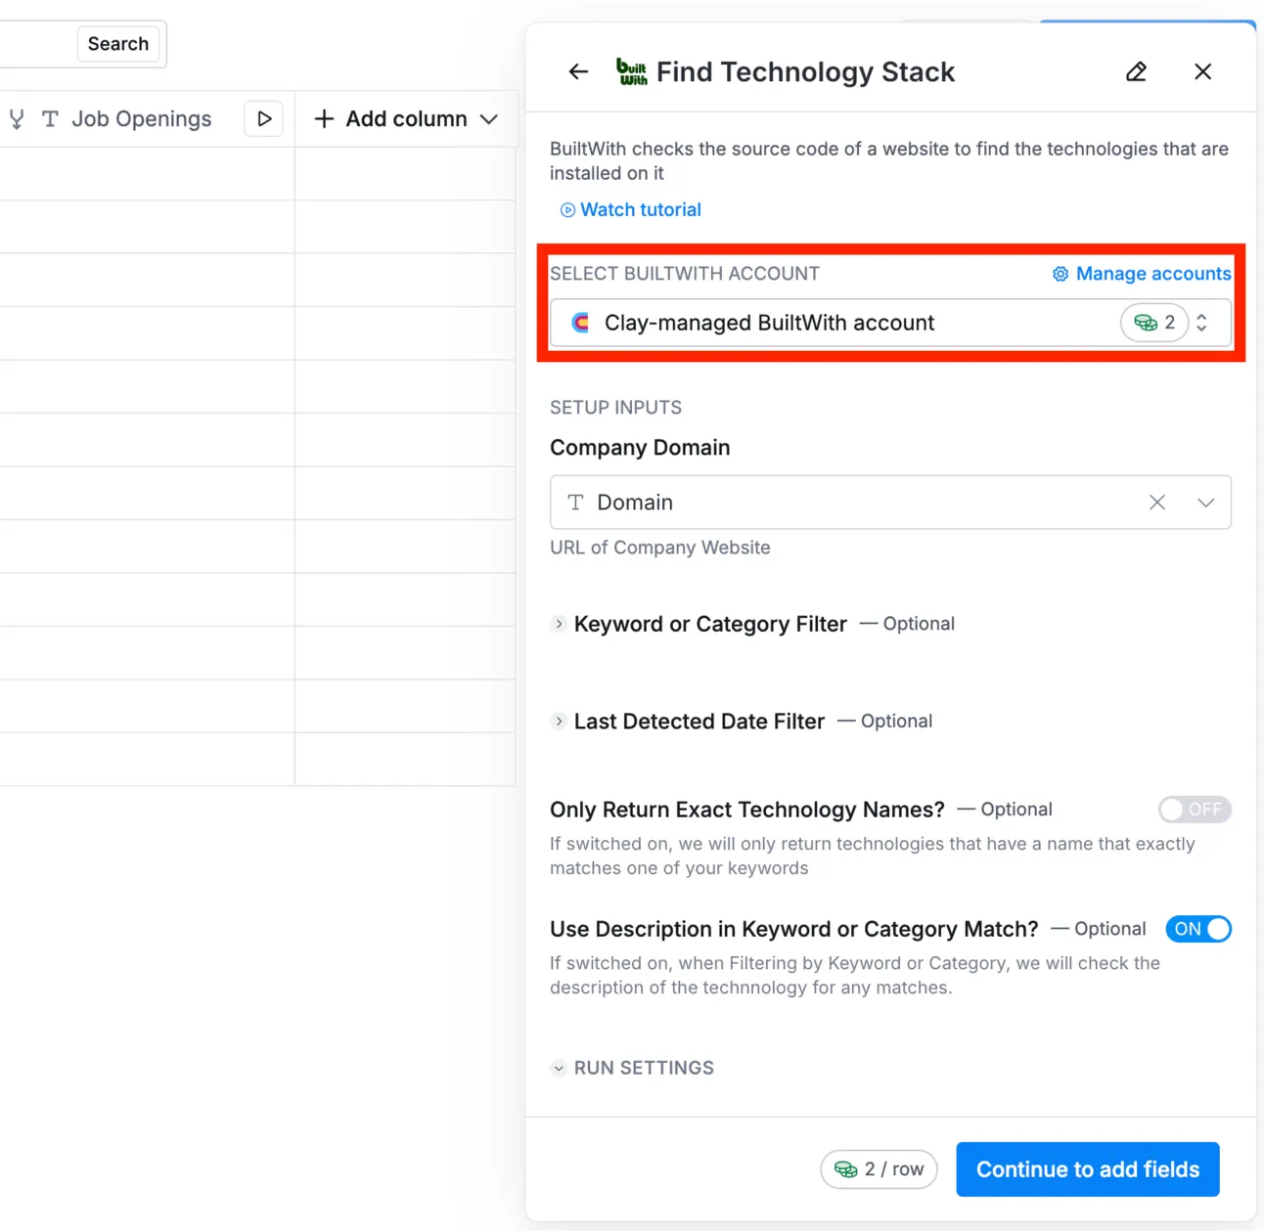Click Continue to add fields button
Screen dimensions: 1264x1231
1088,1169
